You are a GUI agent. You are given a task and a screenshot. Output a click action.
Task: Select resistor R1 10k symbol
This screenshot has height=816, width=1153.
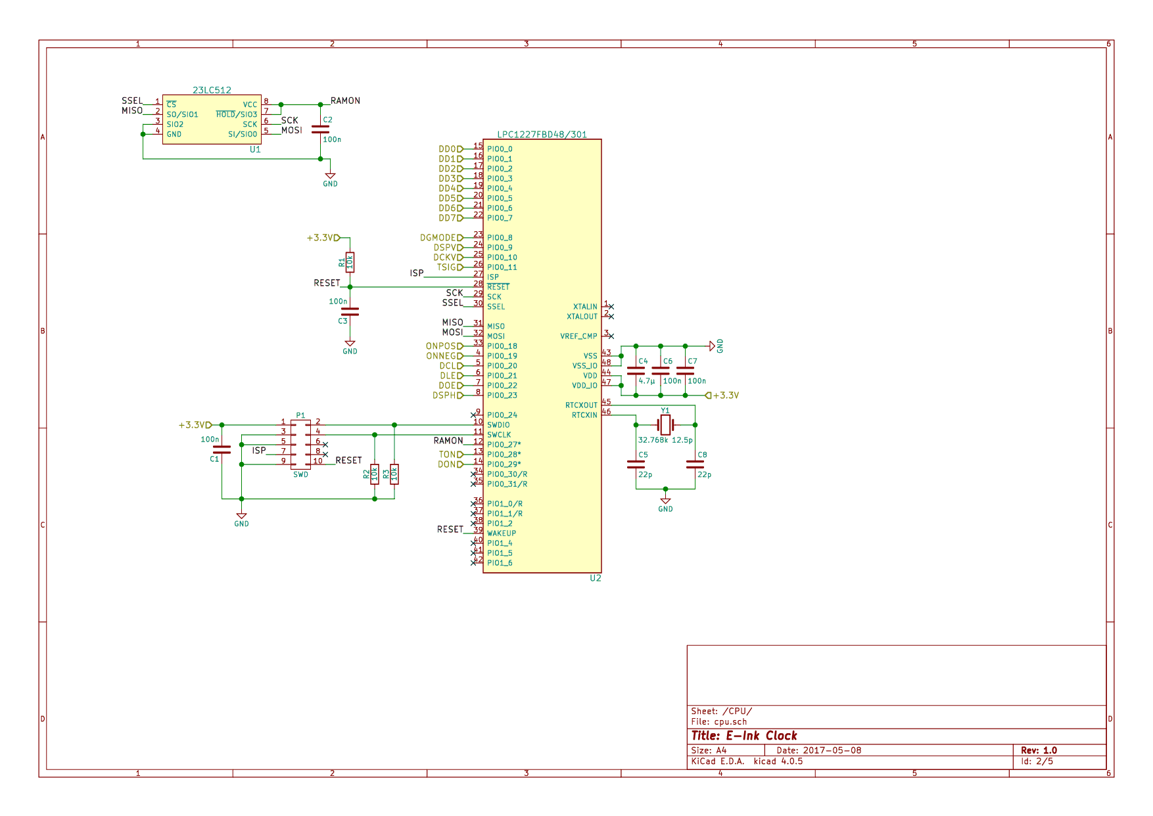pos(350,263)
